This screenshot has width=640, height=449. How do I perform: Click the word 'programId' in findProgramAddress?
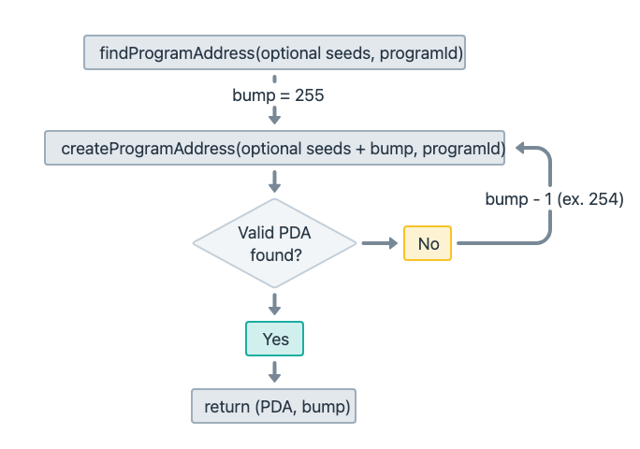(x=425, y=53)
